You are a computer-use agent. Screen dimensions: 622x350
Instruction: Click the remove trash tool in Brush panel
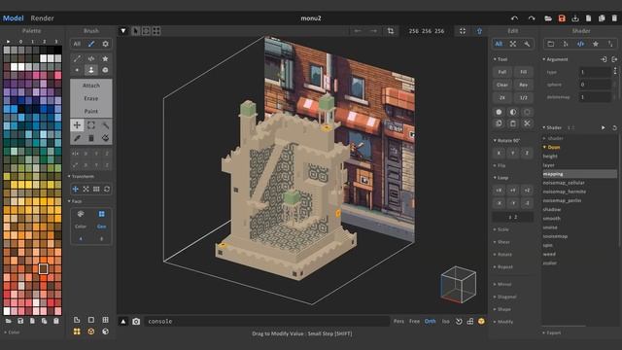pos(91,138)
